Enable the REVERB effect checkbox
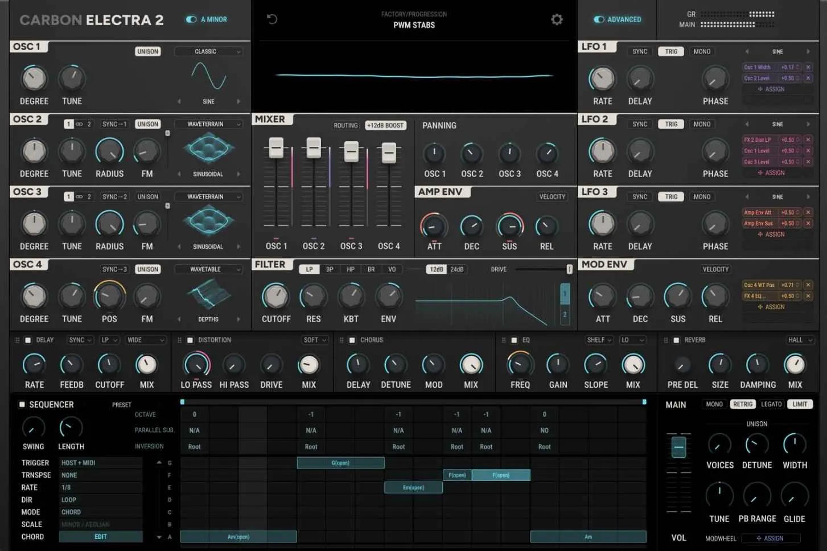Screen dimensions: 827x551 [676, 340]
